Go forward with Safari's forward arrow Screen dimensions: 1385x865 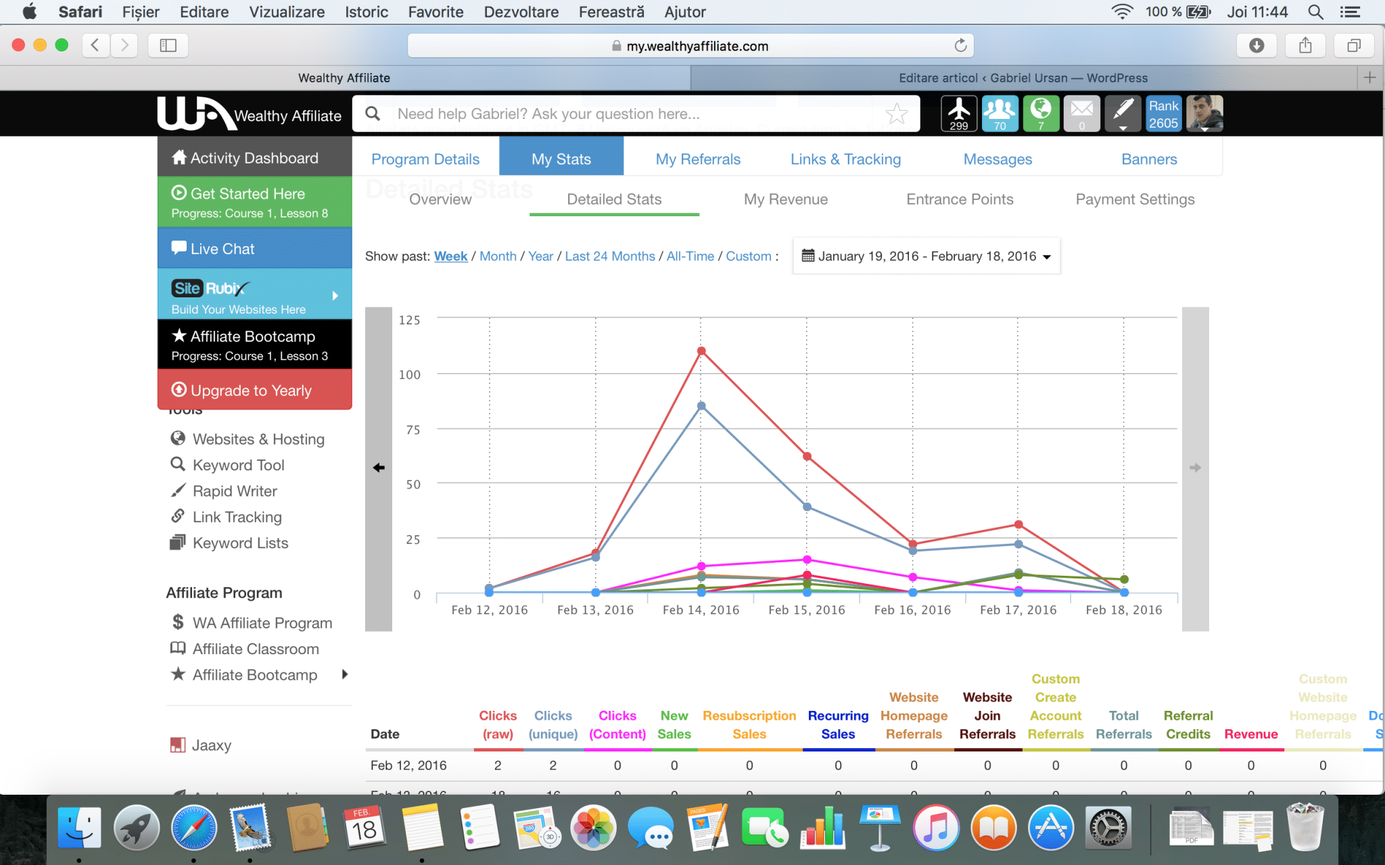tap(124, 45)
